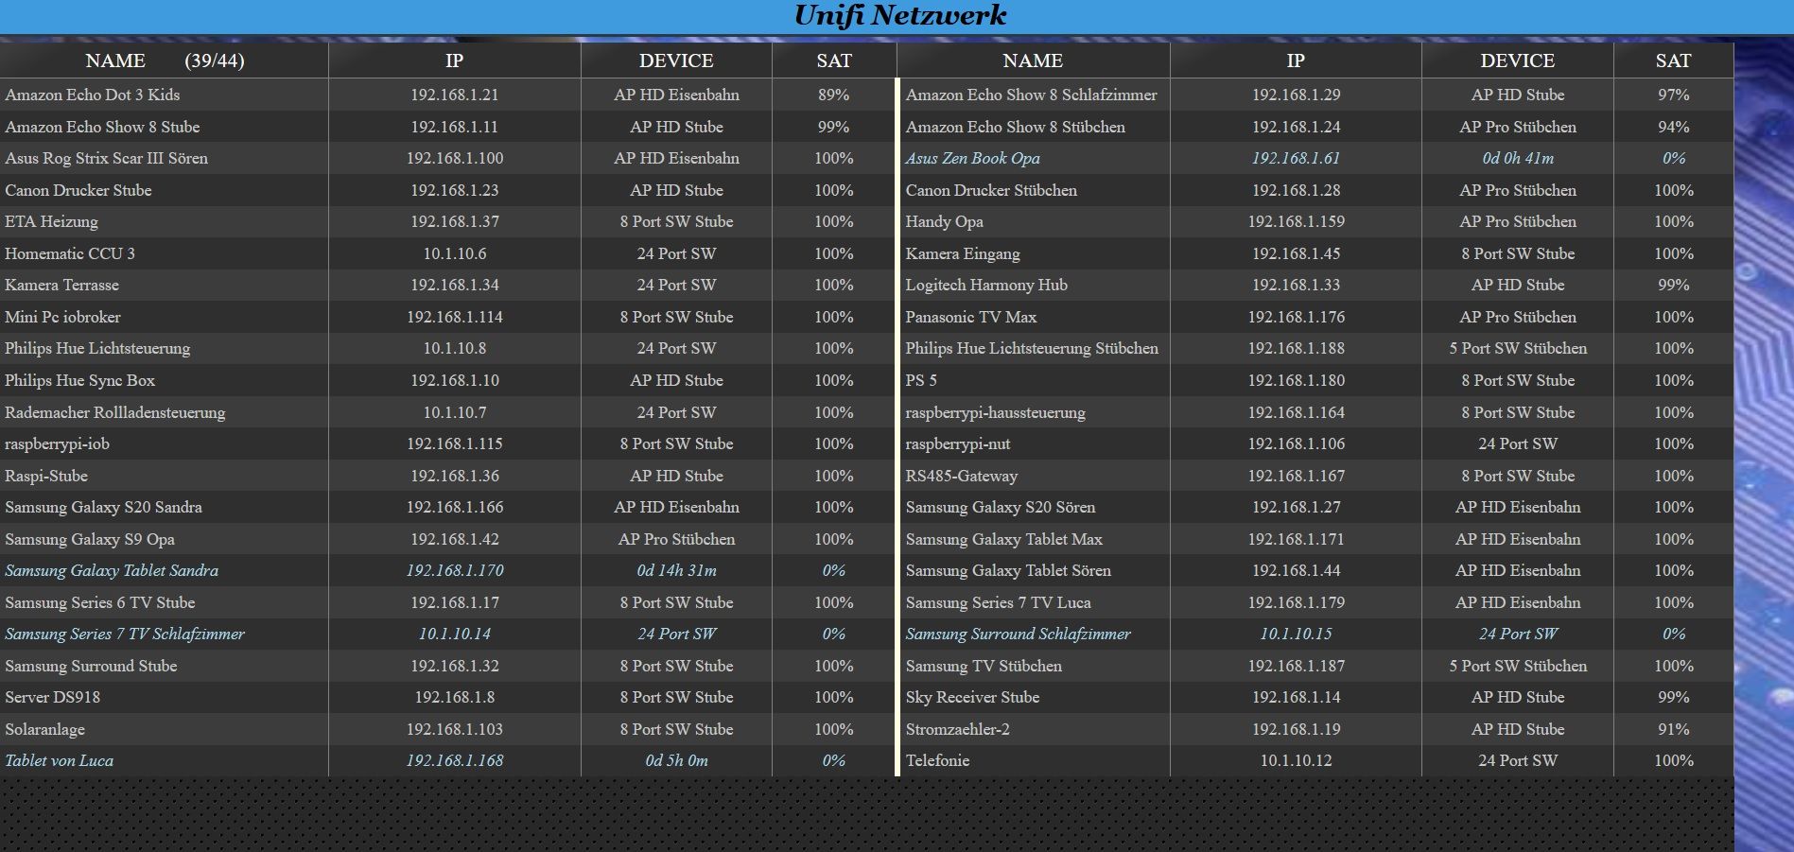Click 89% saturation of Echo Dot 3 Kids
The image size is (1794, 852).
833,95
